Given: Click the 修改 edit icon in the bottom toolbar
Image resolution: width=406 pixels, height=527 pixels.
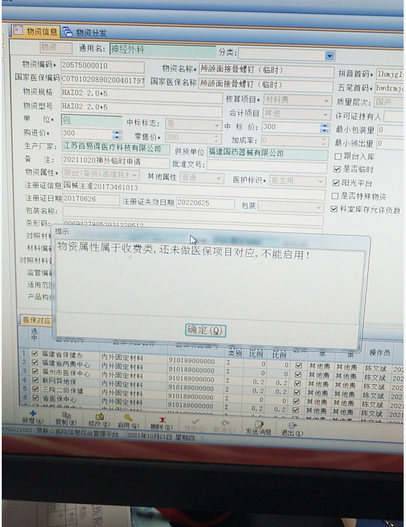Looking at the screenshot, I should [x=99, y=417].
